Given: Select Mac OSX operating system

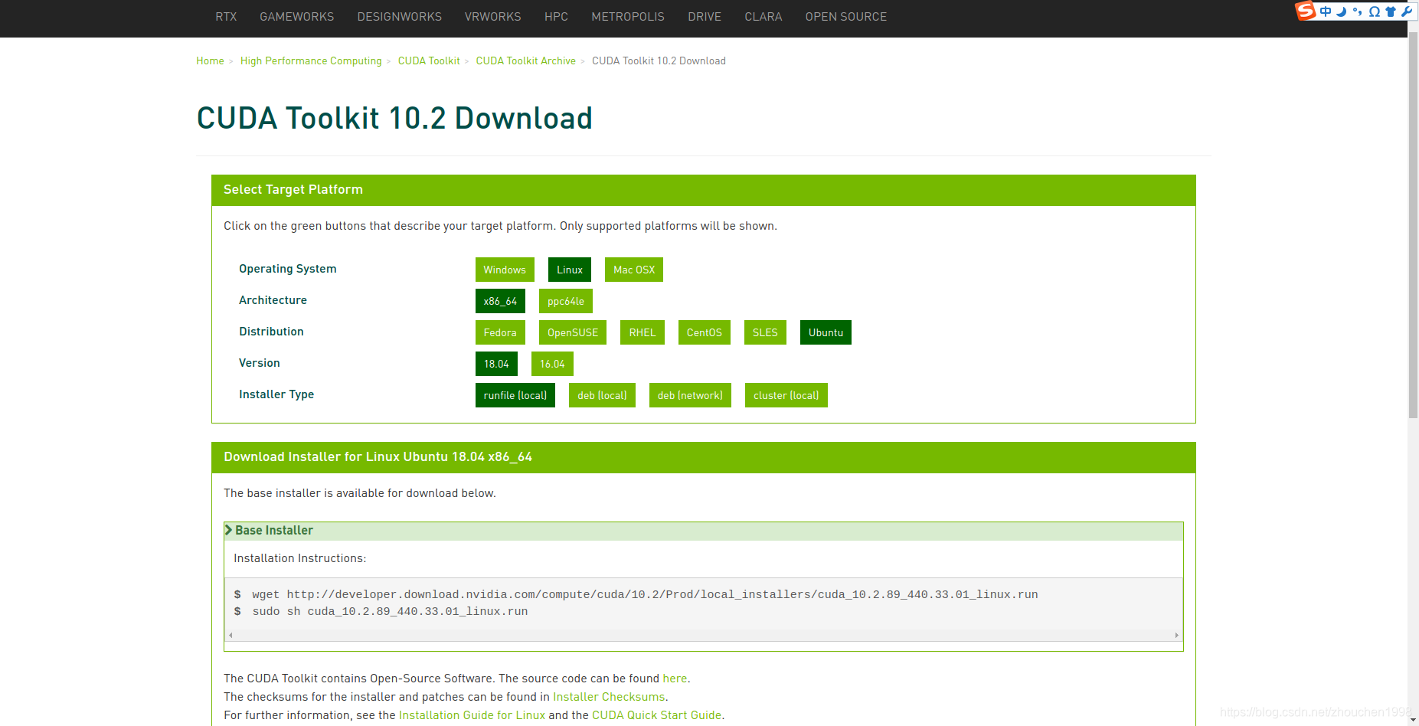Looking at the screenshot, I should pos(634,270).
